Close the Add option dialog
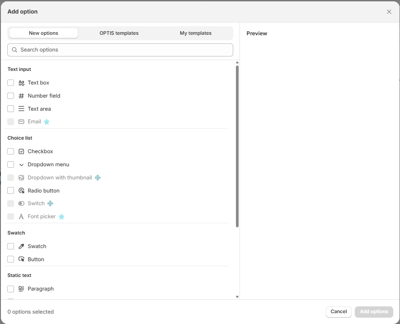 389,12
